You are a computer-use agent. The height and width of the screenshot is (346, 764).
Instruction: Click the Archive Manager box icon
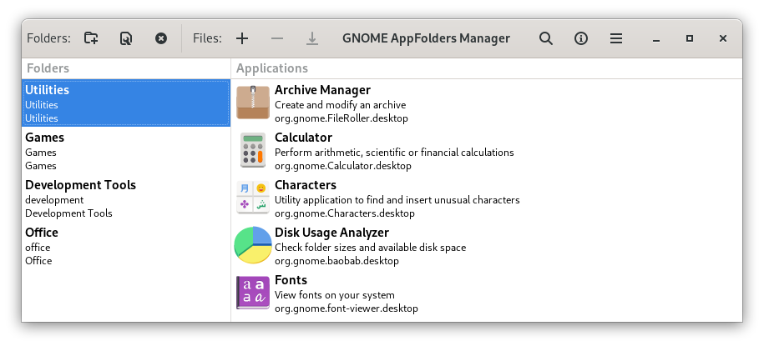253,103
